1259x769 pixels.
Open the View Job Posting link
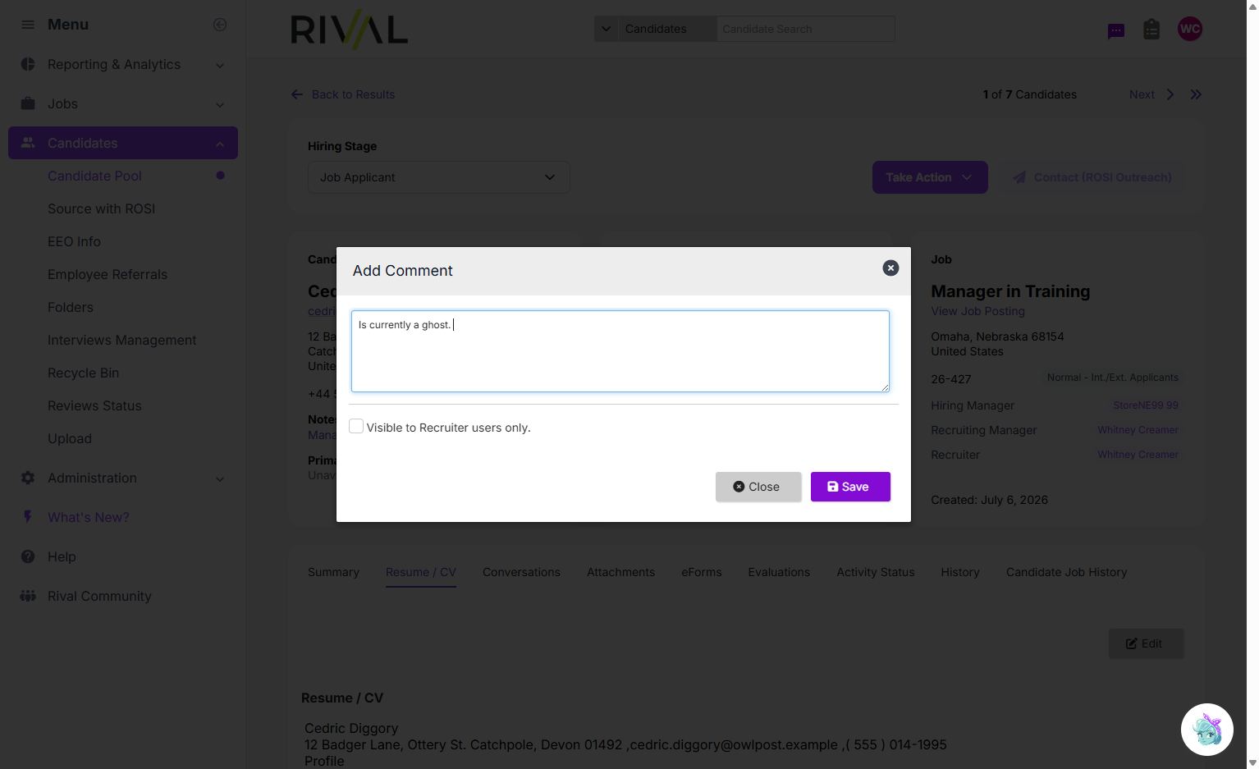977,311
